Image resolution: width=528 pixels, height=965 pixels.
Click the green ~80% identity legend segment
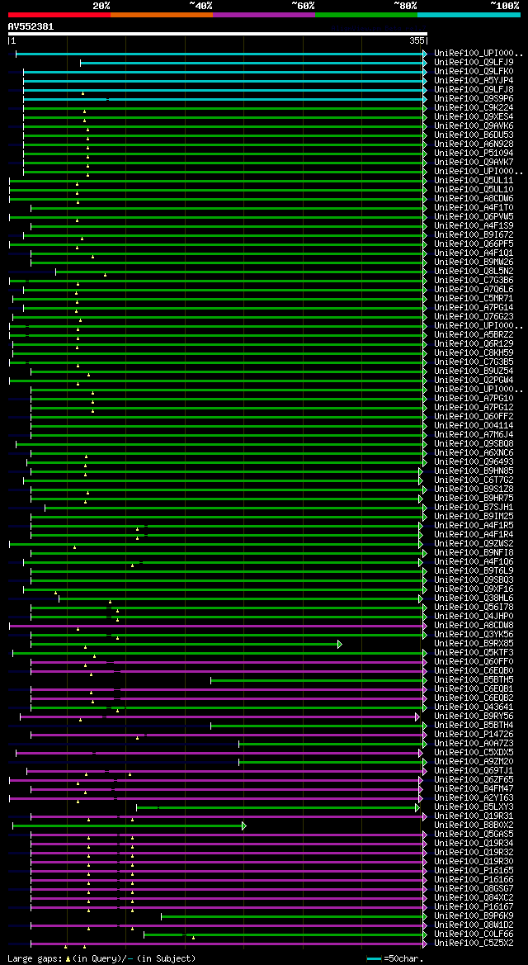pos(366,14)
